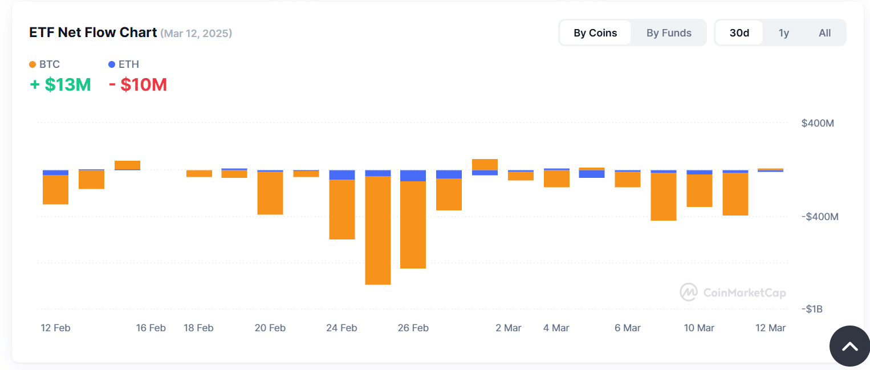The image size is (870, 370).
Task: Click the 12 Feb orange BTC bar
Action: [x=56, y=189]
